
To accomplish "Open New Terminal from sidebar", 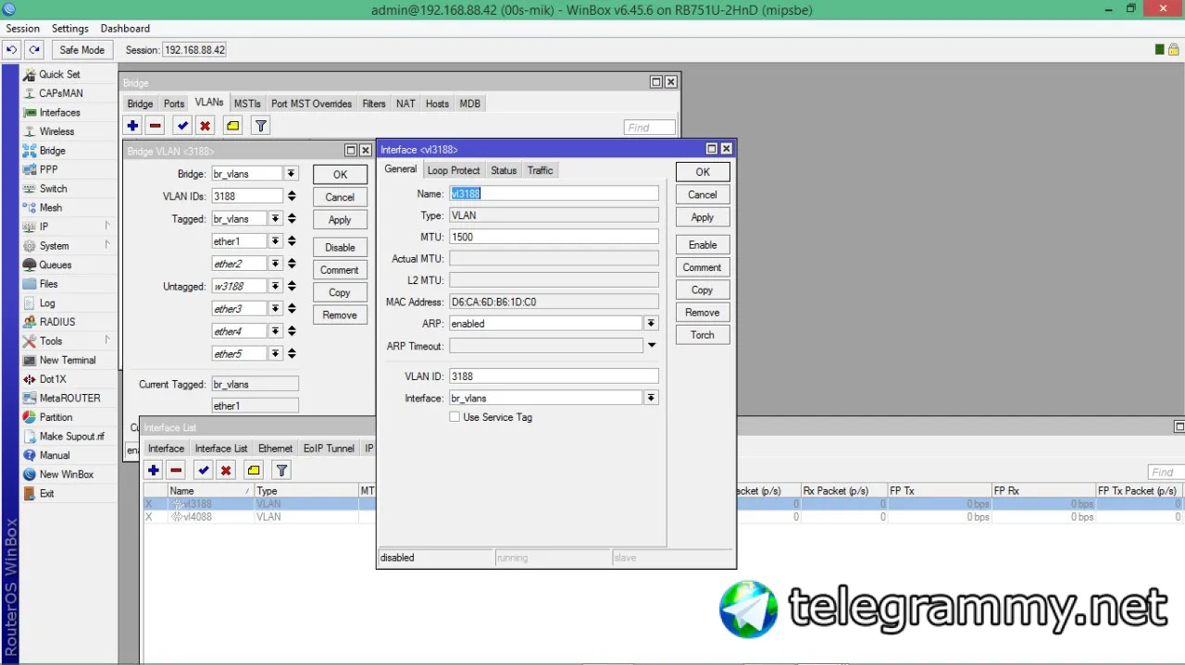I will coord(67,360).
